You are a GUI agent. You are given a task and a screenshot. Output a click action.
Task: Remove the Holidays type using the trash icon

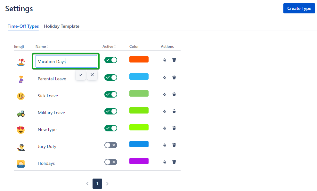[174, 162]
